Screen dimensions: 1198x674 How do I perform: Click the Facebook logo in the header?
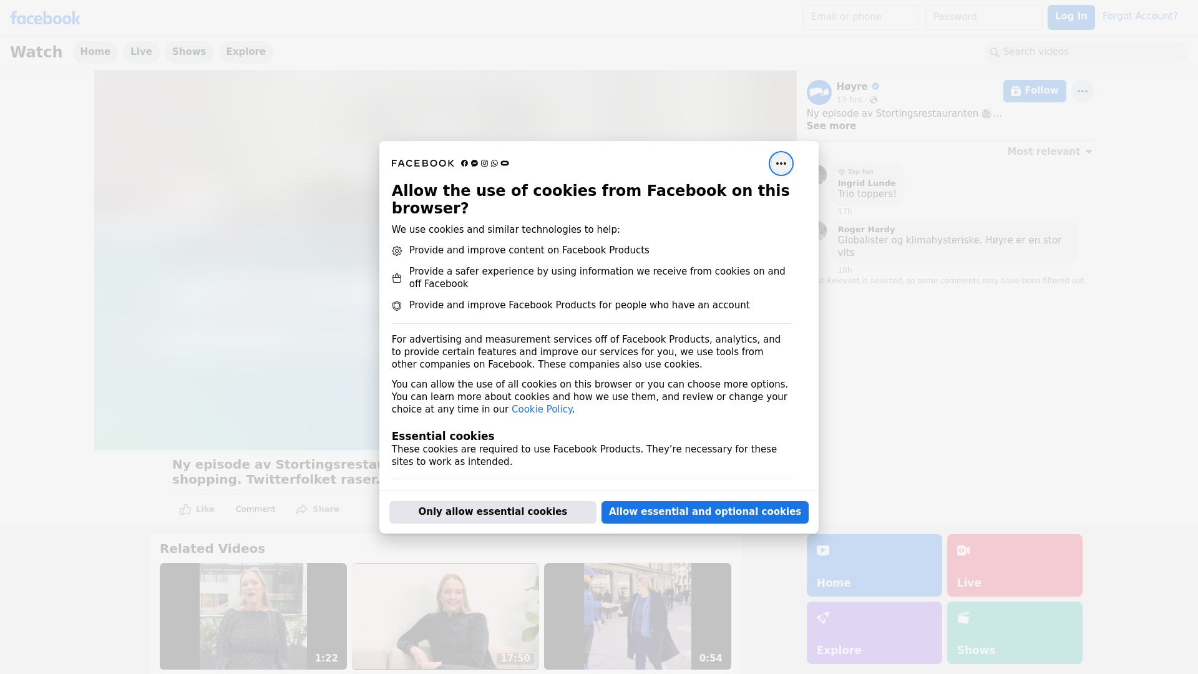[45, 18]
